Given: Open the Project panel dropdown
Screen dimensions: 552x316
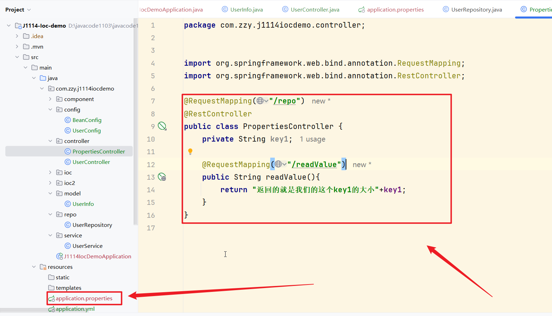Looking at the screenshot, I should pos(29,10).
